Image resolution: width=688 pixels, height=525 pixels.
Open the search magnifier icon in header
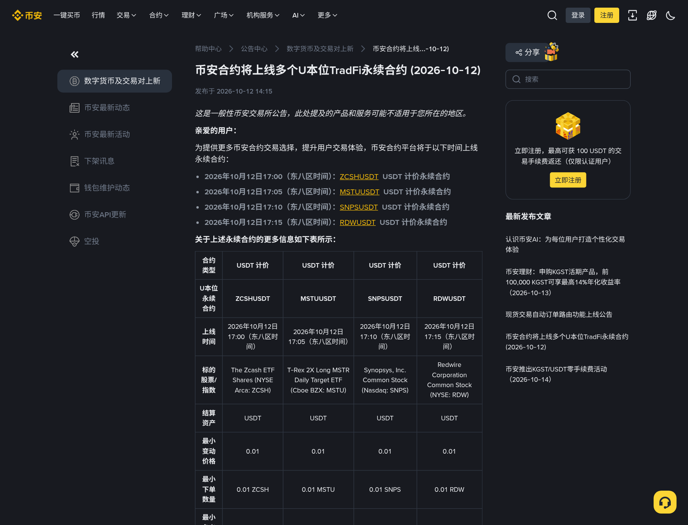(x=552, y=15)
